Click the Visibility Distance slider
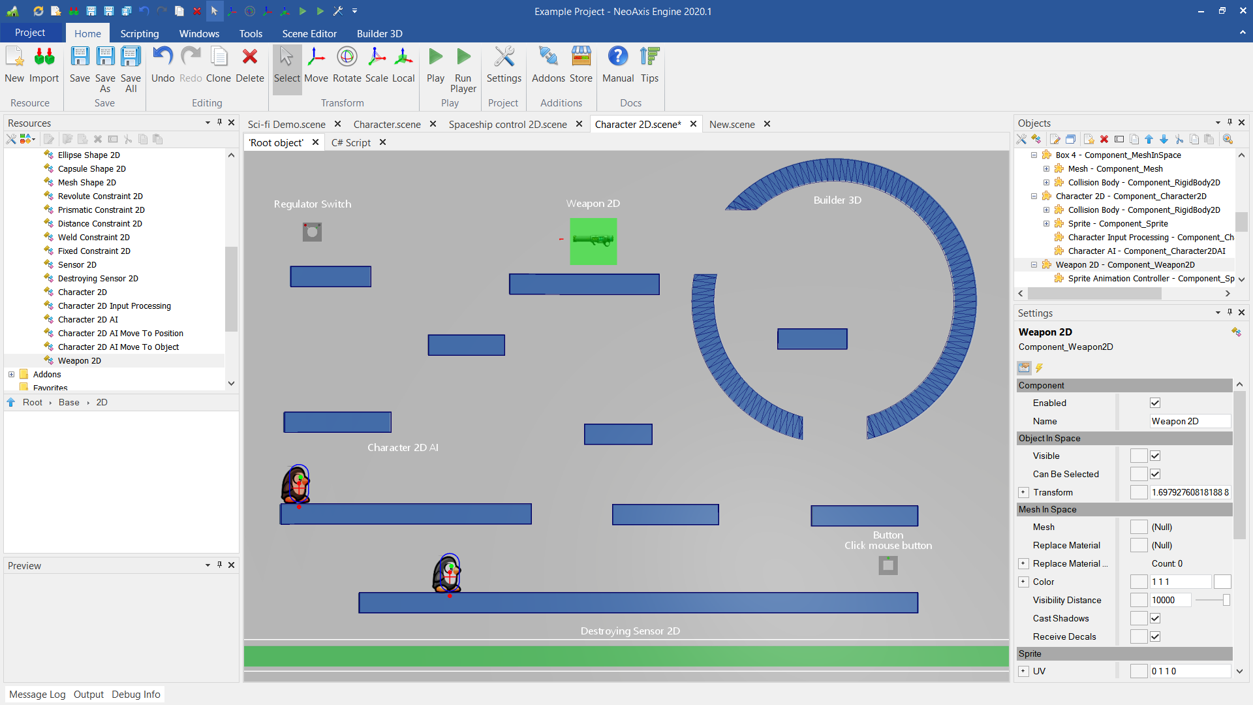This screenshot has height=705, width=1253. click(1213, 600)
